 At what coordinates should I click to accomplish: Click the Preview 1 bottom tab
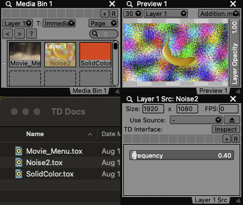(213, 91)
